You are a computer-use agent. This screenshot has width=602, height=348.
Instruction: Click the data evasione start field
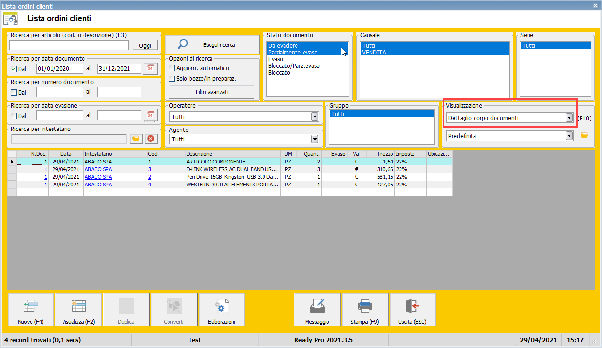point(60,116)
